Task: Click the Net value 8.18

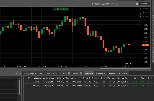Action: (x=135, y=86)
